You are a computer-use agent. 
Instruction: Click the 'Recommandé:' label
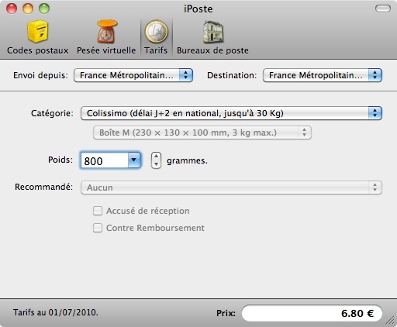click(44, 187)
